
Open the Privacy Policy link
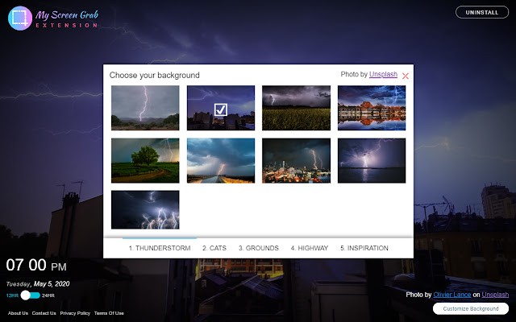pyautogui.click(x=75, y=313)
